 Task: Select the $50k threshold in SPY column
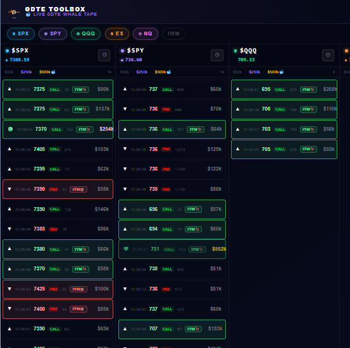(125, 72)
